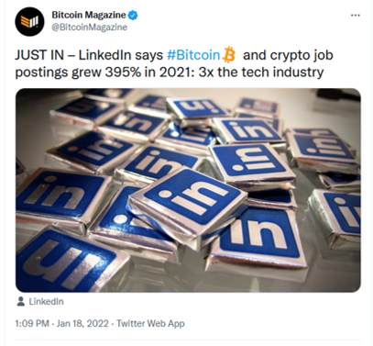Click the top-stacked center "in" chocolate in photo
The image size is (373, 346).
[x=187, y=203]
